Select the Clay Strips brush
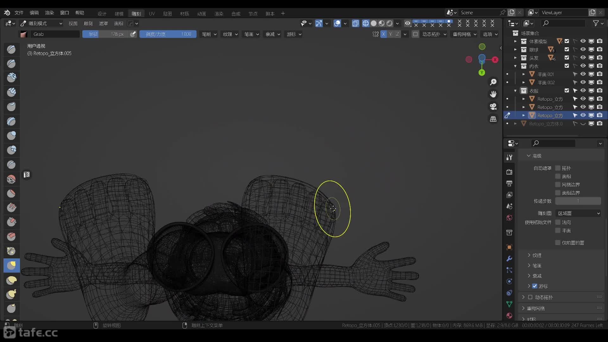Screen dimensions: 608x342 [11, 92]
